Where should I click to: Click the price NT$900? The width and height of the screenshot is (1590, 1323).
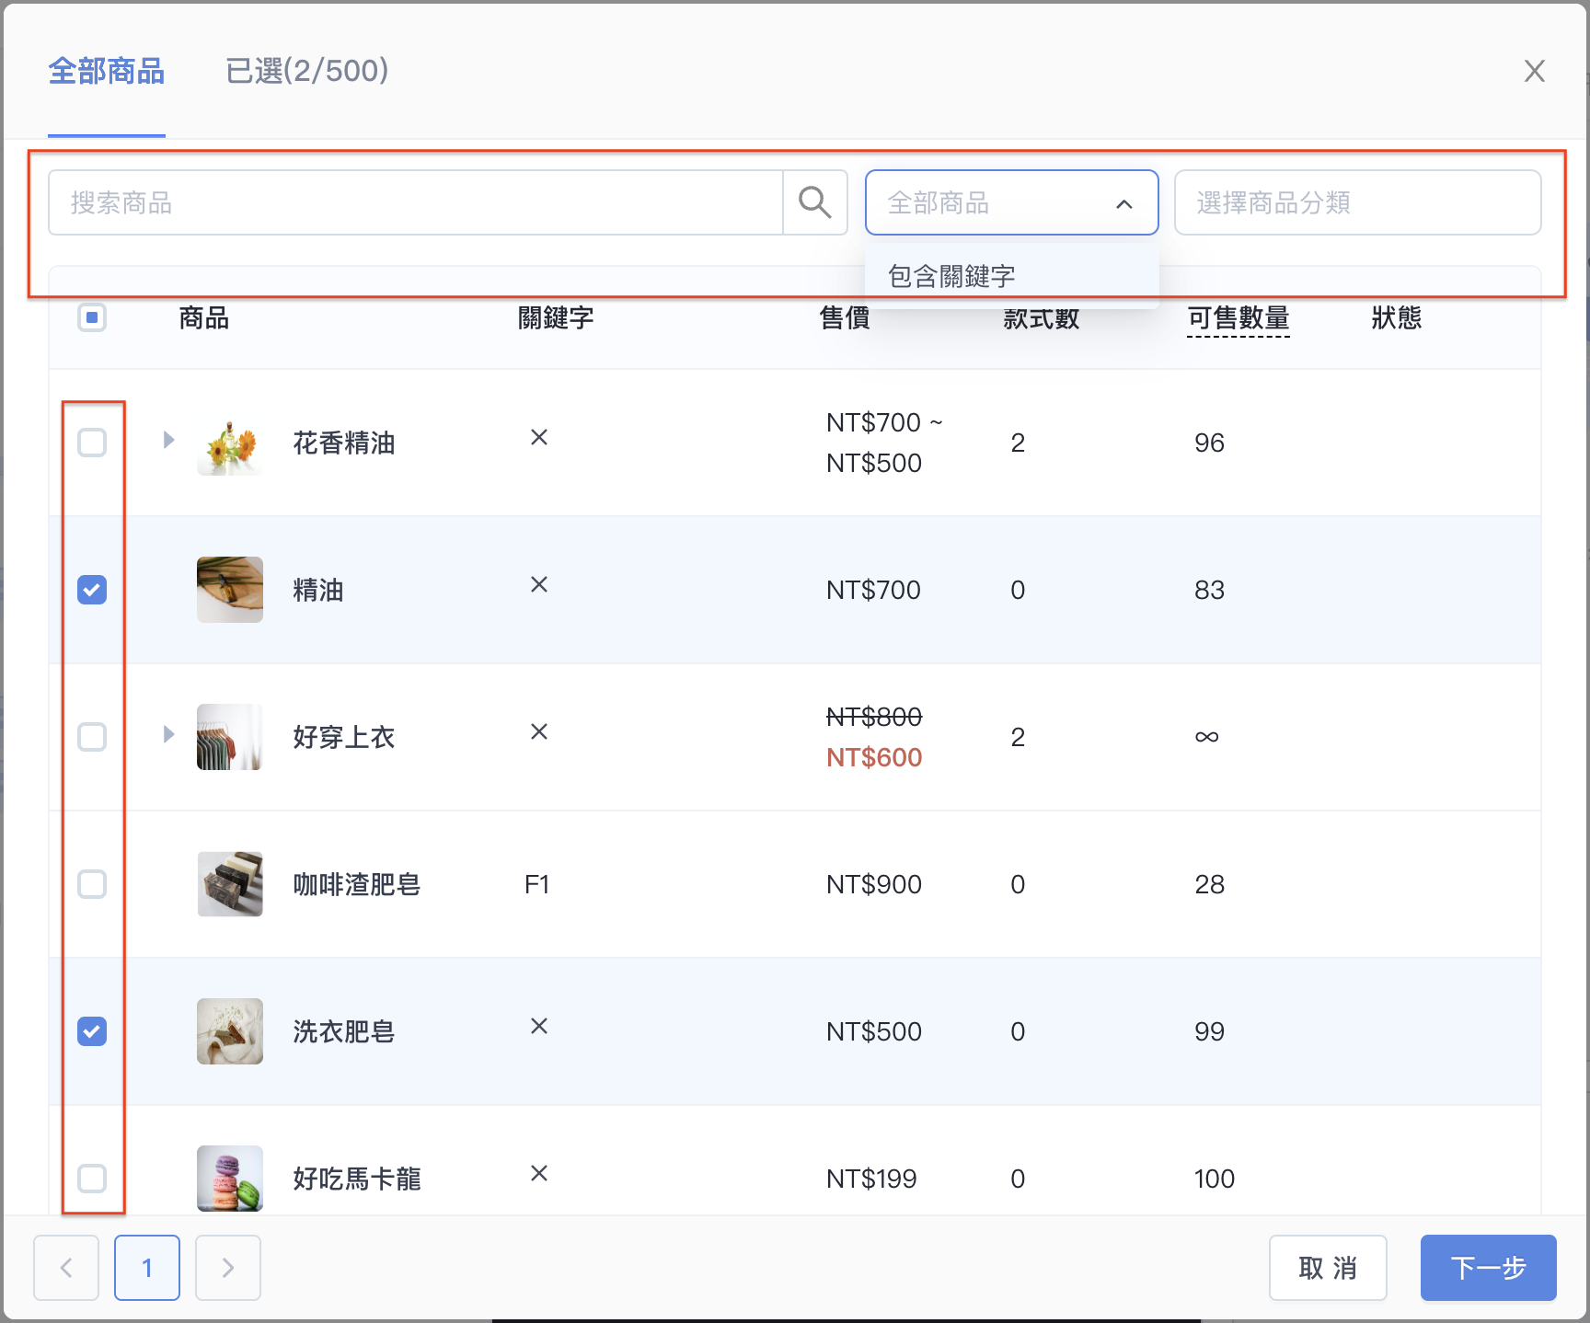click(x=874, y=884)
